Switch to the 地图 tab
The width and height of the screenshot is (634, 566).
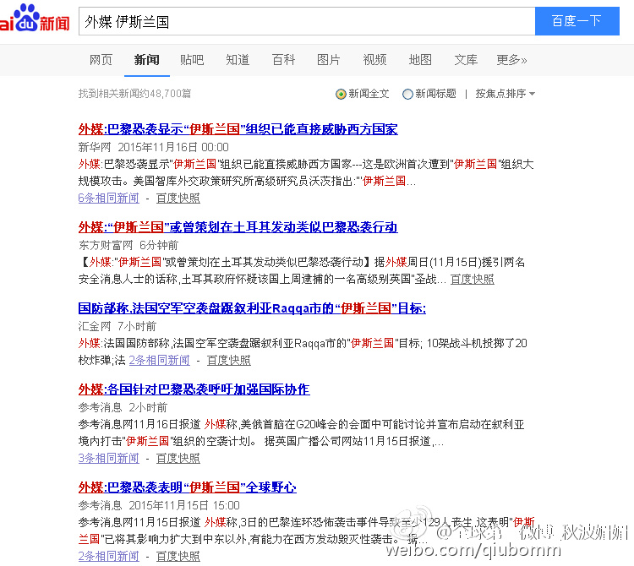pyautogui.click(x=420, y=60)
